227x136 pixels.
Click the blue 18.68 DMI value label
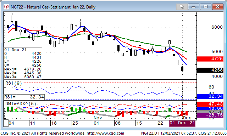(x=210, y=108)
